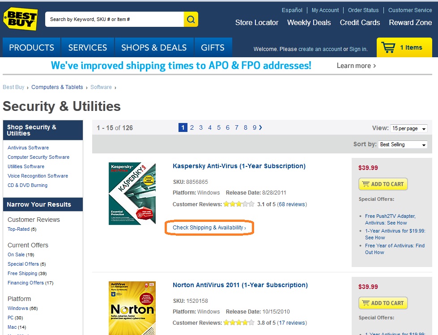This screenshot has width=438, height=335.
Task: Go to next results page arrow
Action: (261, 127)
